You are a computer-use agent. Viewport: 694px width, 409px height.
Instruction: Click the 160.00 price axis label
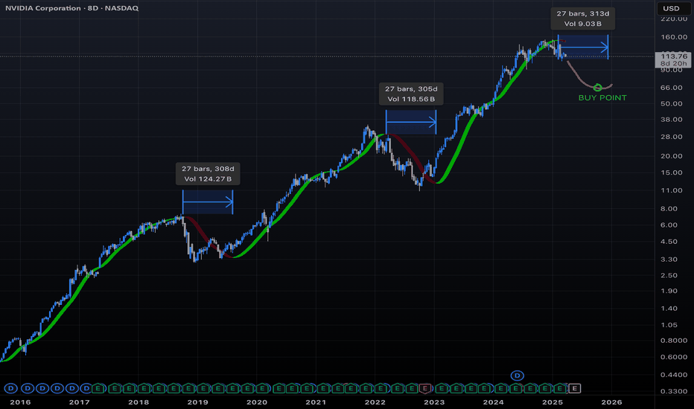[674, 37]
